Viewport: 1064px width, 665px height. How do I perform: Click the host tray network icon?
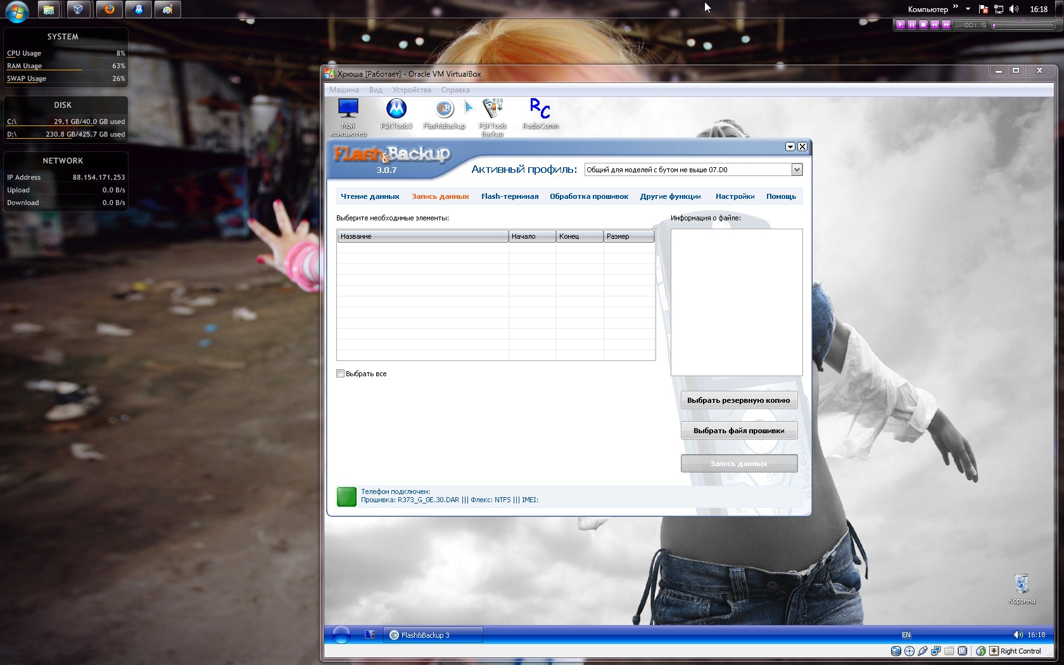click(x=999, y=9)
